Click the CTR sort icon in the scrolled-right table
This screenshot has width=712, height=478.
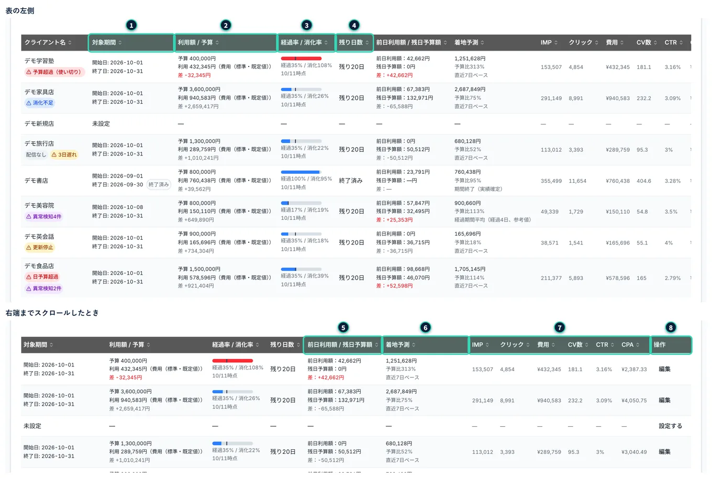[x=613, y=344]
